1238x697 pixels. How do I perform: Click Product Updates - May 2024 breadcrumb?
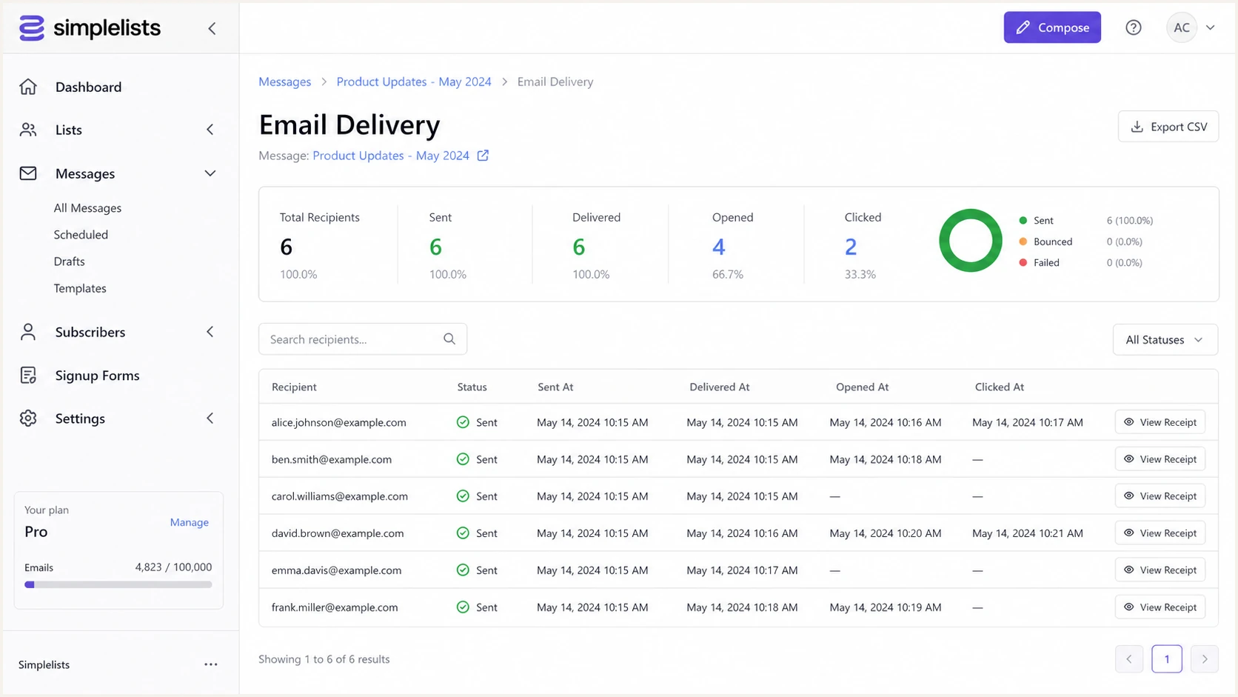414,81
